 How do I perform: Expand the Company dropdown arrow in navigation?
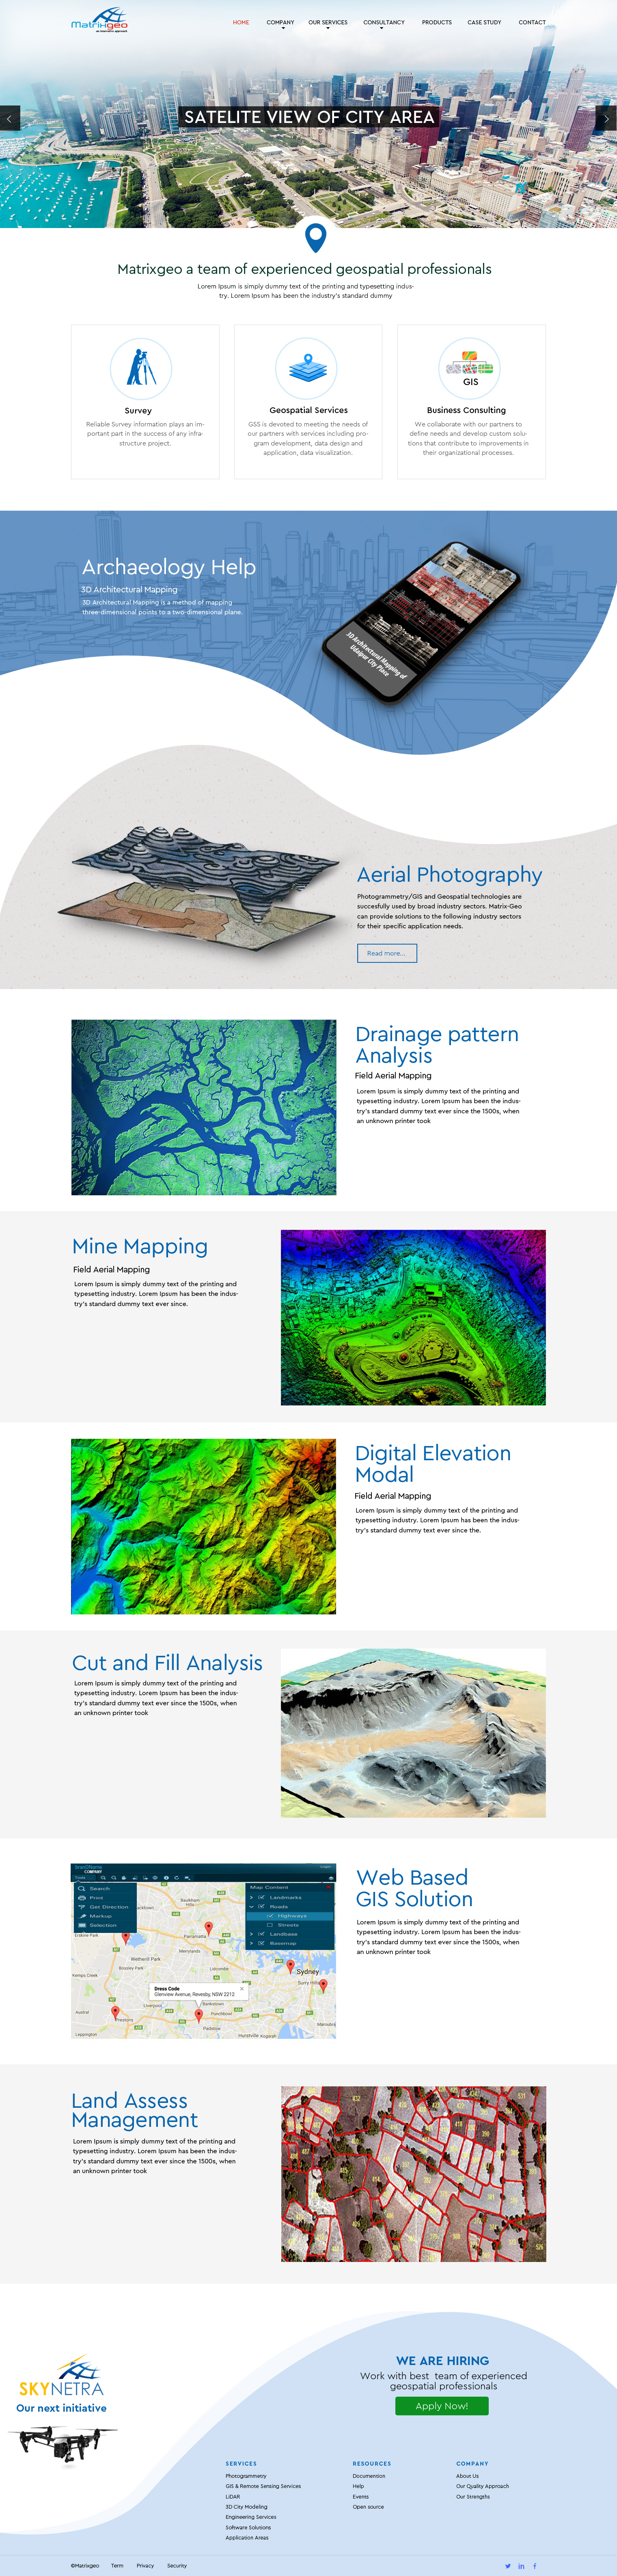click(283, 29)
